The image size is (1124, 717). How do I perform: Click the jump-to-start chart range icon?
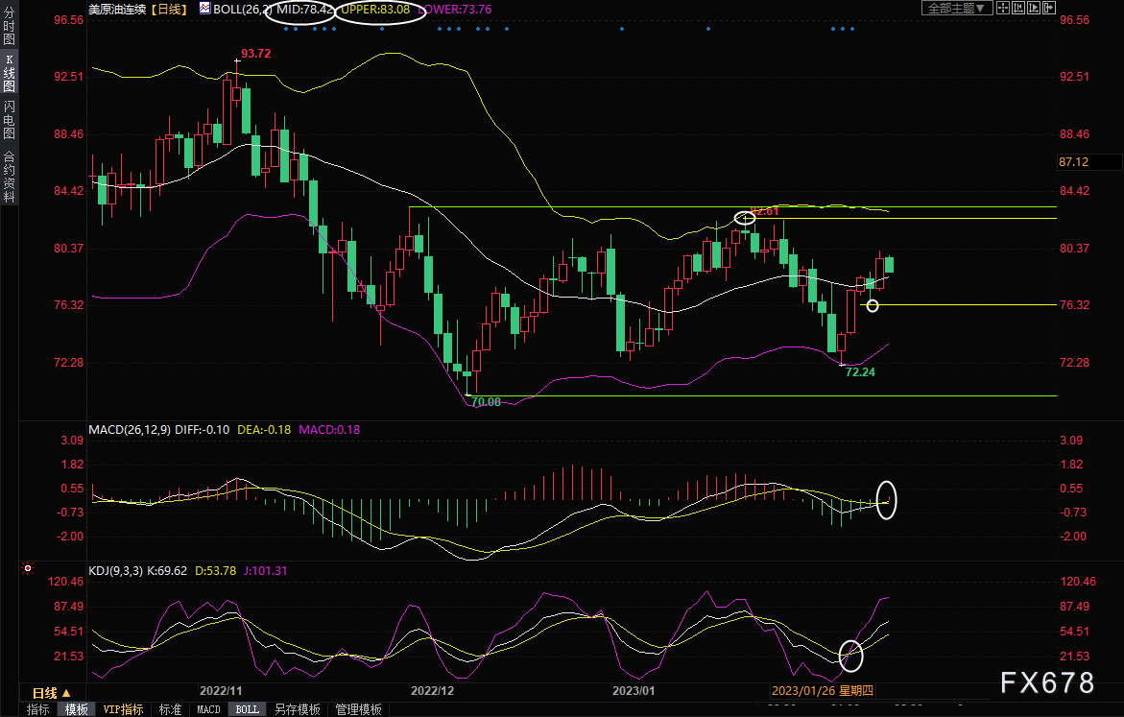(1018, 8)
